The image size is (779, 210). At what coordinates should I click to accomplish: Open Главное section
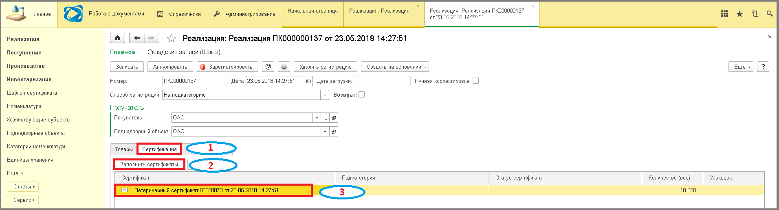point(29,14)
